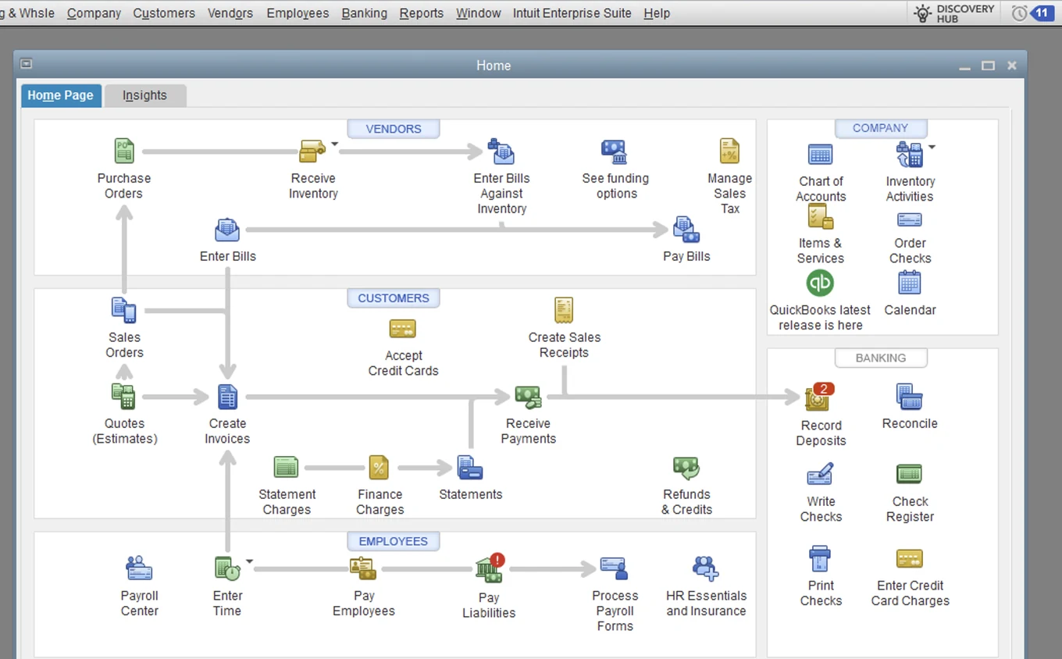The height and width of the screenshot is (659, 1062).
Task: Open Create Invoices icon
Action: pyautogui.click(x=227, y=397)
